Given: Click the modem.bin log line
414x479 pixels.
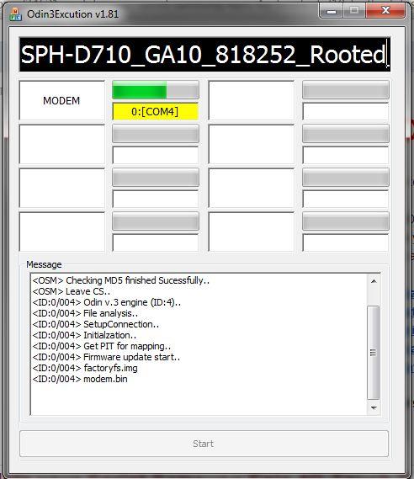Looking at the screenshot, I should tap(80, 379).
